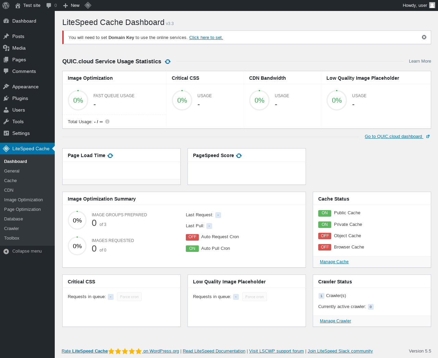This screenshot has width=438, height=358.
Task: Click the LiteSpeed diamond icon in admin bar
Action: [x=88, y=5]
